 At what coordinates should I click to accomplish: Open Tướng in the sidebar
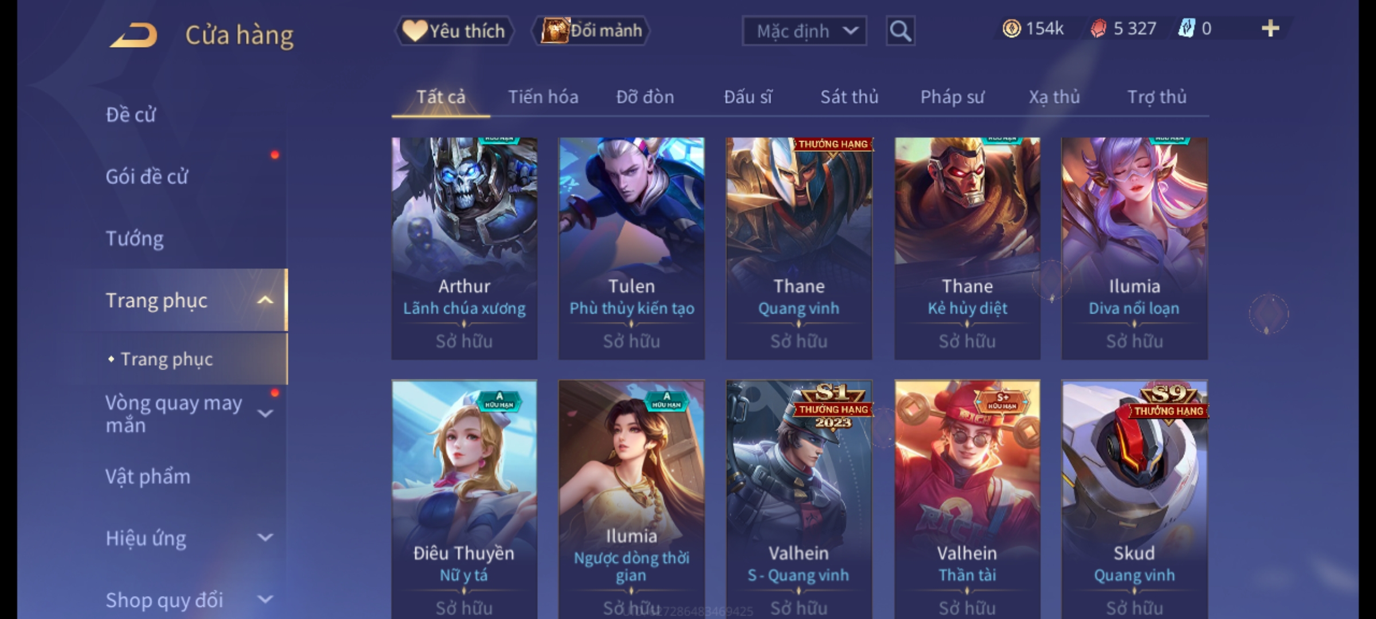pos(135,238)
